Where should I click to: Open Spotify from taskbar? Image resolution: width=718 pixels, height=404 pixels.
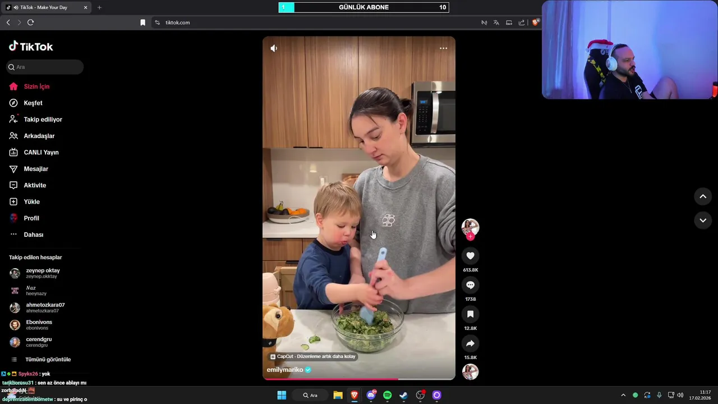[387, 395]
